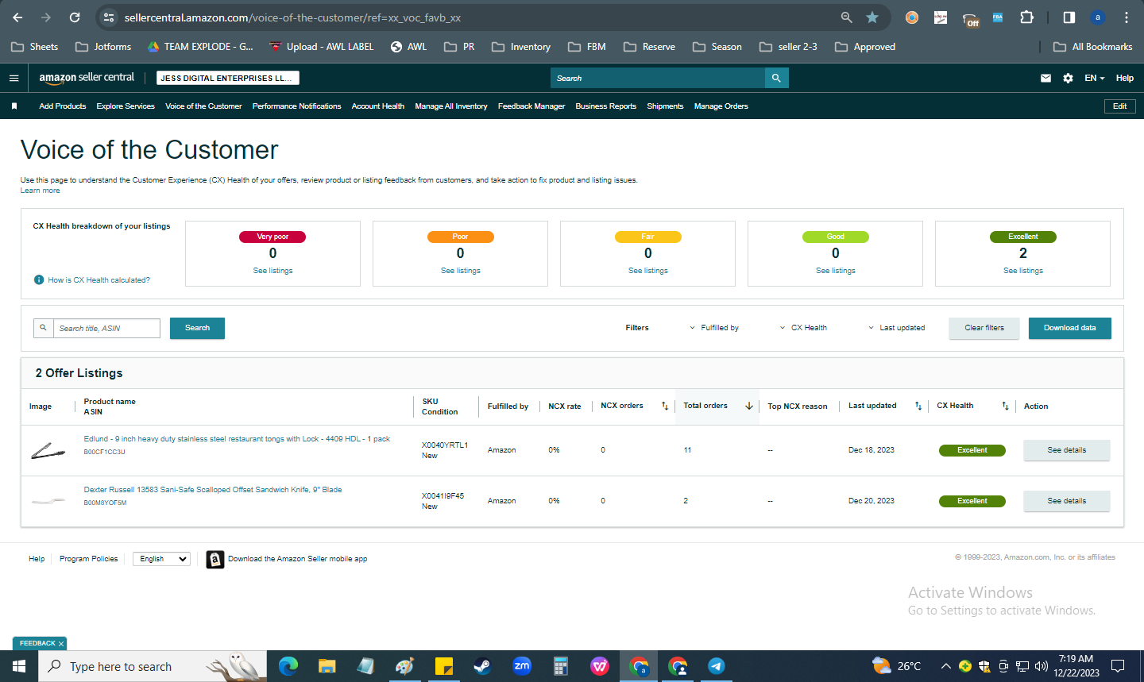Expand the Last updated filter
This screenshot has width=1144, height=682.
click(895, 328)
